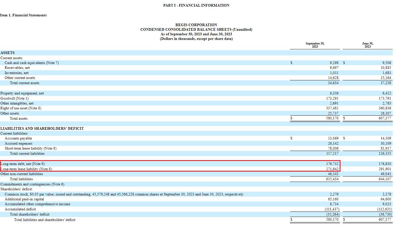395x227 pixels.
Task: Select 'Additional paid-in capital' row label
Action: (24, 199)
